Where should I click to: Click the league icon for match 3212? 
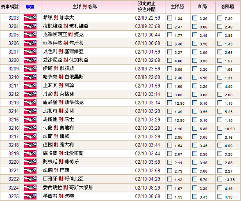tap(30, 94)
